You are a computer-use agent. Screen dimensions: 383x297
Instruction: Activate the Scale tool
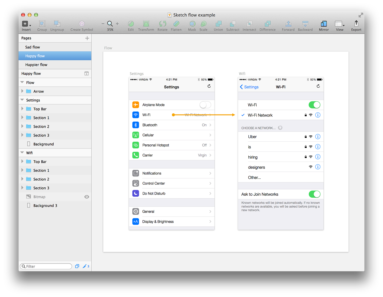pos(204,25)
